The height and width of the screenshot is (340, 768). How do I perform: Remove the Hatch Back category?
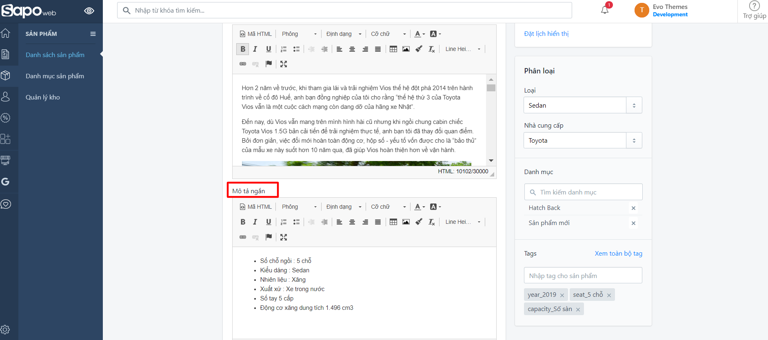coord(633,208)
